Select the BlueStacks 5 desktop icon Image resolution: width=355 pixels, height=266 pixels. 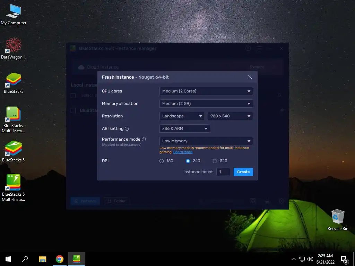click(14, 151)
